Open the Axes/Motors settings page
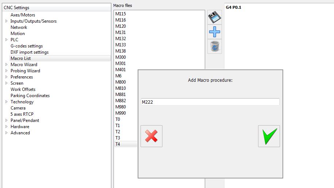334x188 pixels. 23,15
